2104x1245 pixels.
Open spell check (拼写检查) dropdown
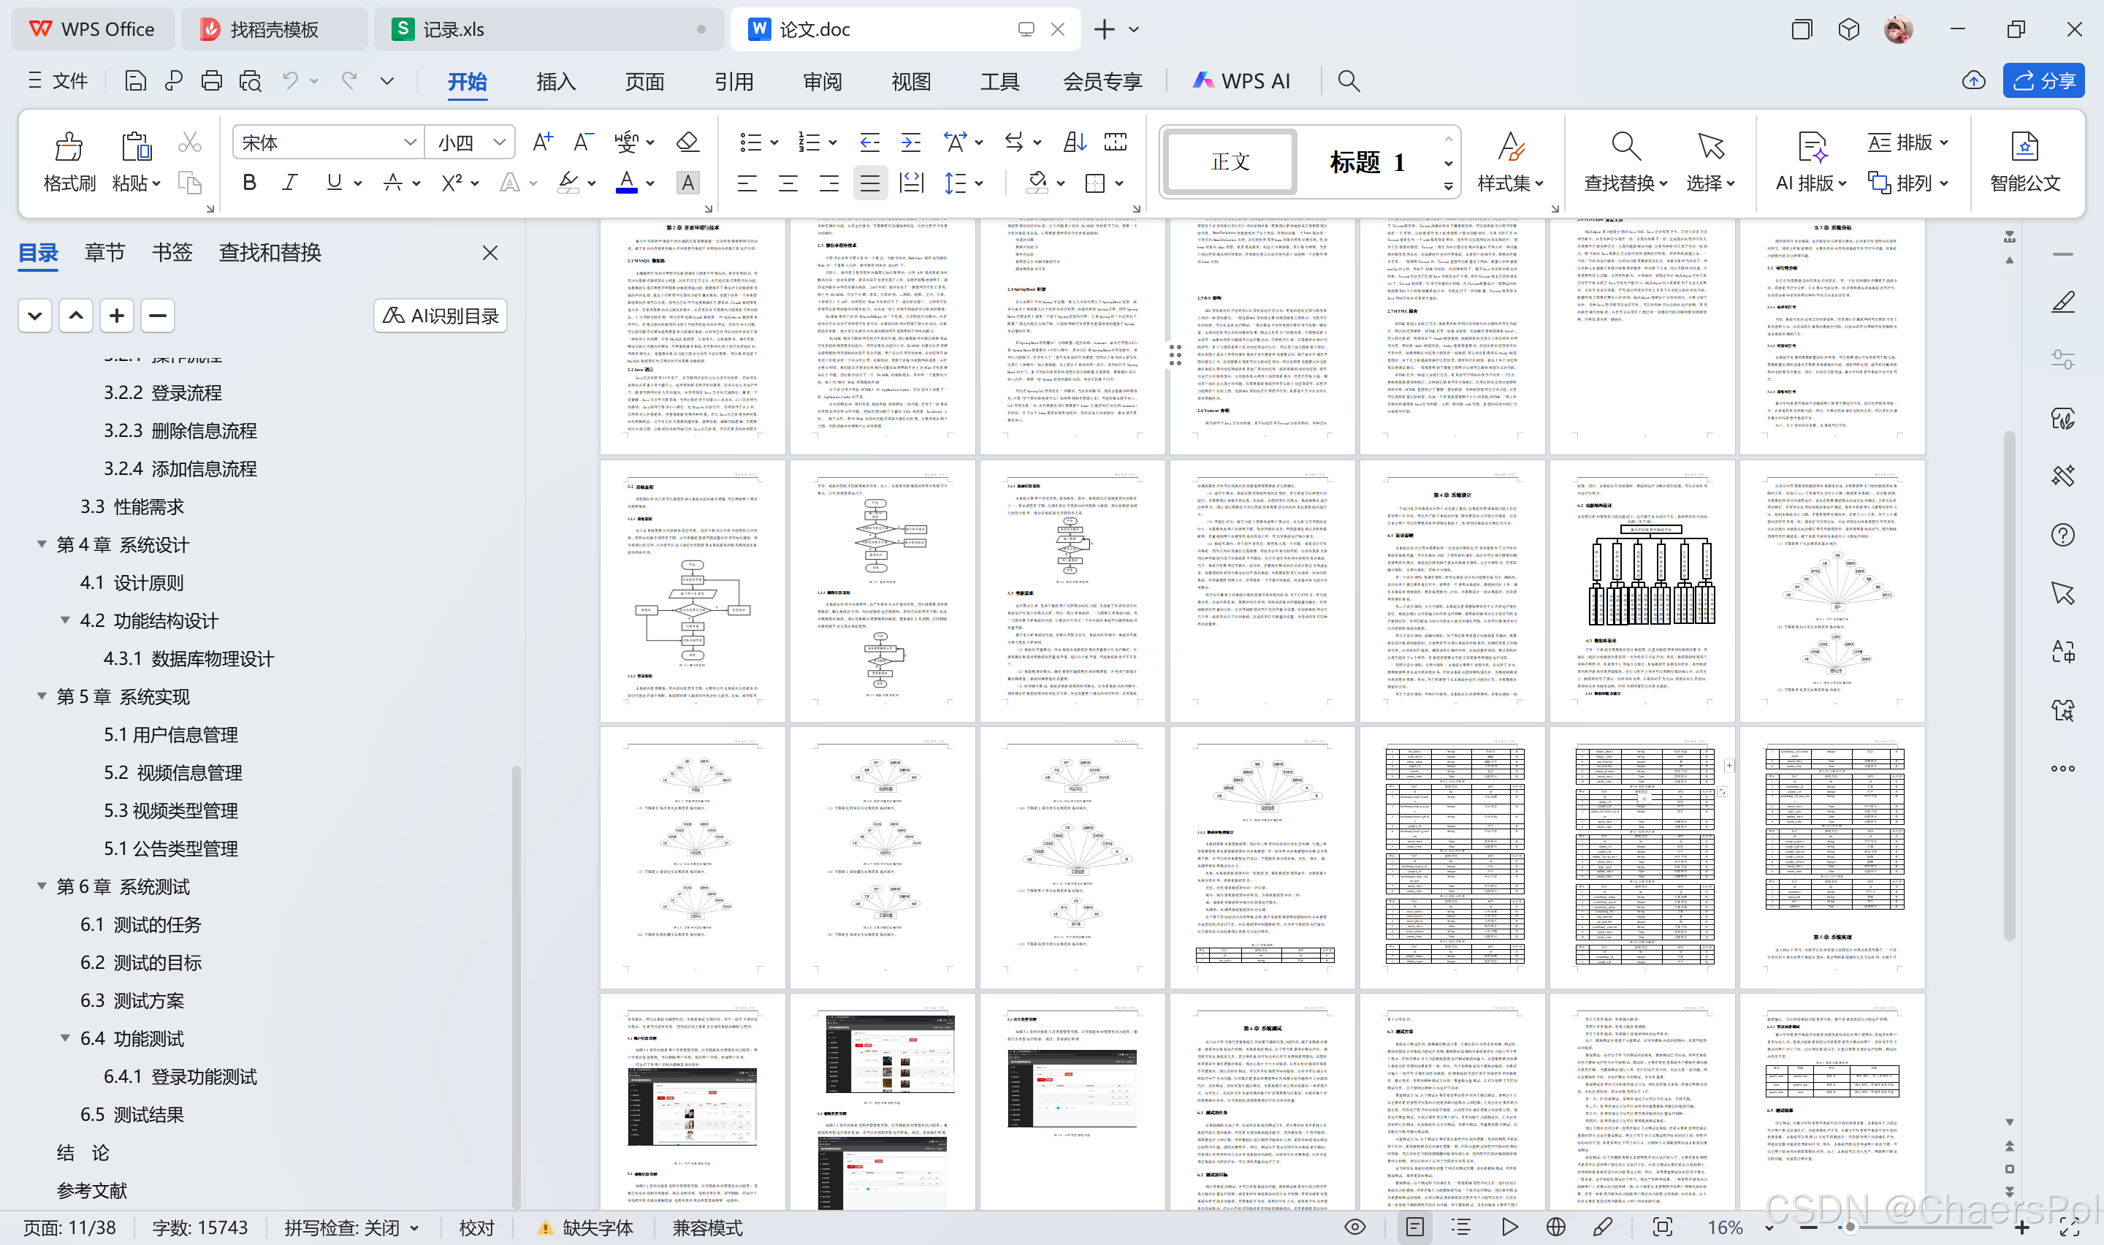pos(413,1228)
